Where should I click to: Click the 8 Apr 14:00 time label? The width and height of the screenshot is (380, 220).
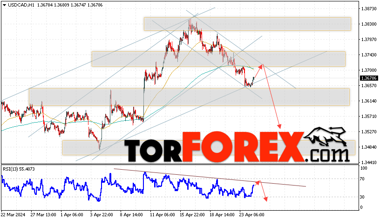coord(132,215)
